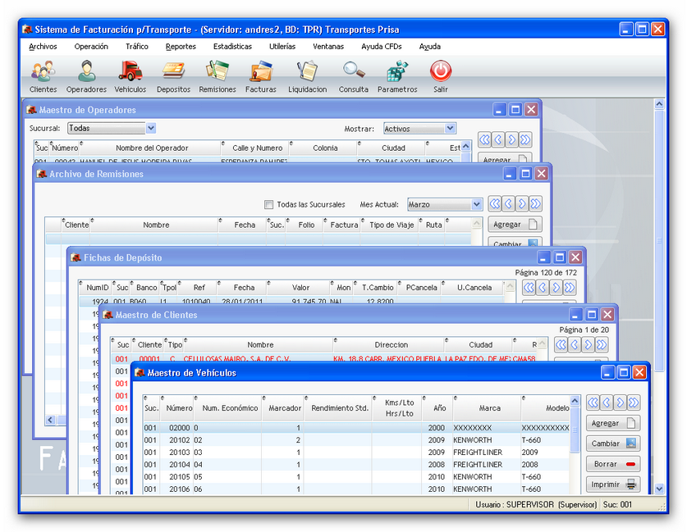Screen dimensions: 687x532
Task: Click Agregar in Maestro de Vehículos
Action: (x=613, y=423)
